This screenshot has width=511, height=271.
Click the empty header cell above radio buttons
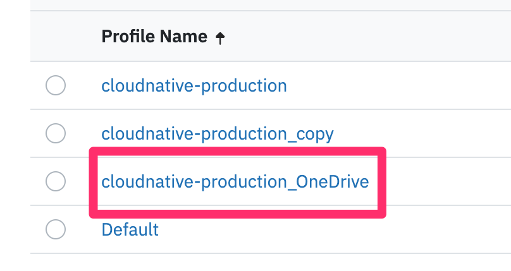56,37
